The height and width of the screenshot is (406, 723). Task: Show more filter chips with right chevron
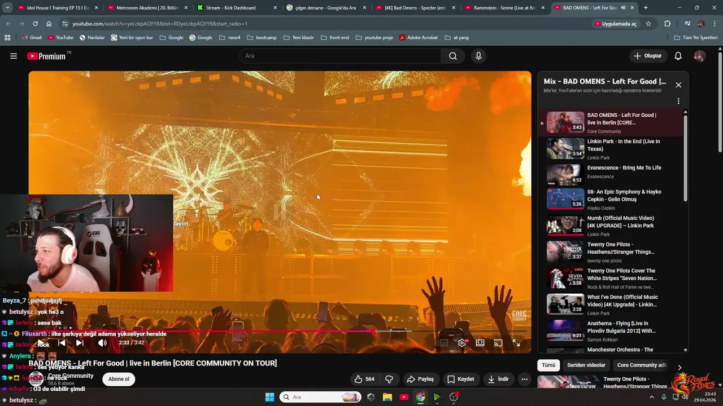tap(680, 367)
